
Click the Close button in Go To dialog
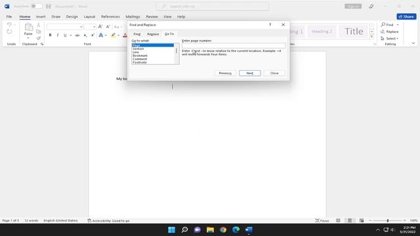click(274, 73)
